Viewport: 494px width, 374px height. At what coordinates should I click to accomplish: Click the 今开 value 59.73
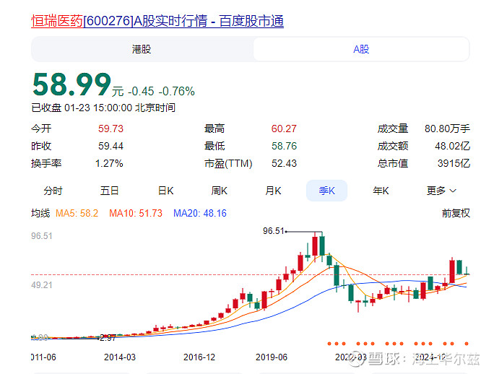click(110, 129)
